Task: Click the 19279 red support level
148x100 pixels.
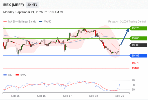Action: click(x=135, y=63)
